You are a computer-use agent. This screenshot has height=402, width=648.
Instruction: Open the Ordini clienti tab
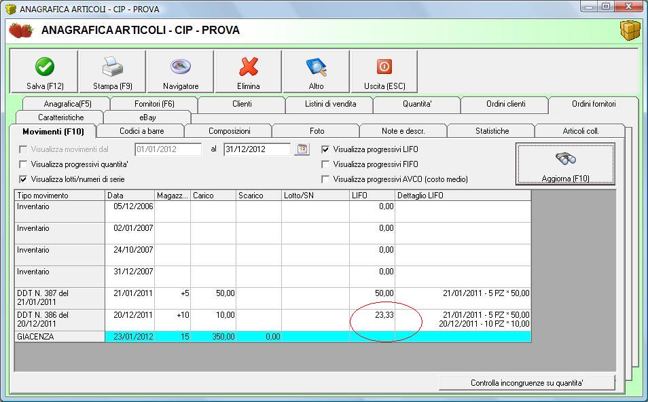click(506, 104)
